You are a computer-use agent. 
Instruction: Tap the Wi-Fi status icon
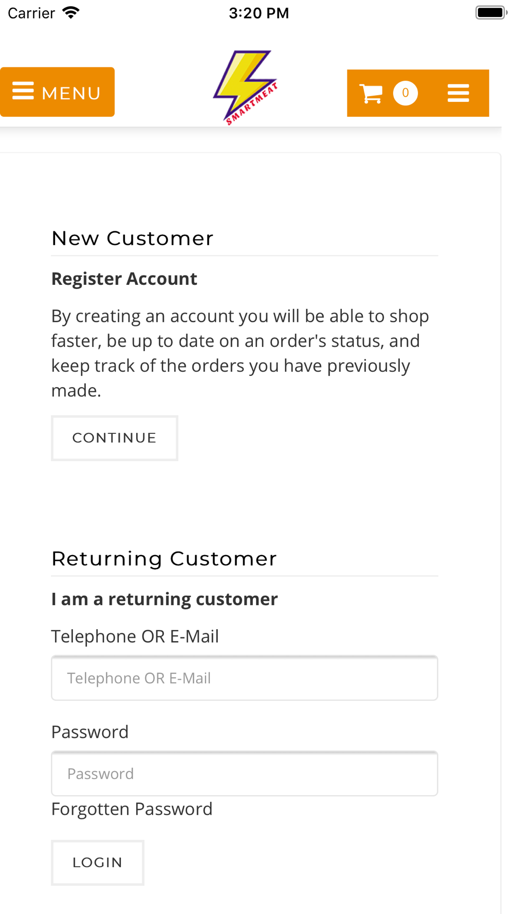point(71,13)
